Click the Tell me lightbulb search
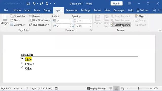Image resolution: width=162 pixels, height=91 pixels. point(142,10)
